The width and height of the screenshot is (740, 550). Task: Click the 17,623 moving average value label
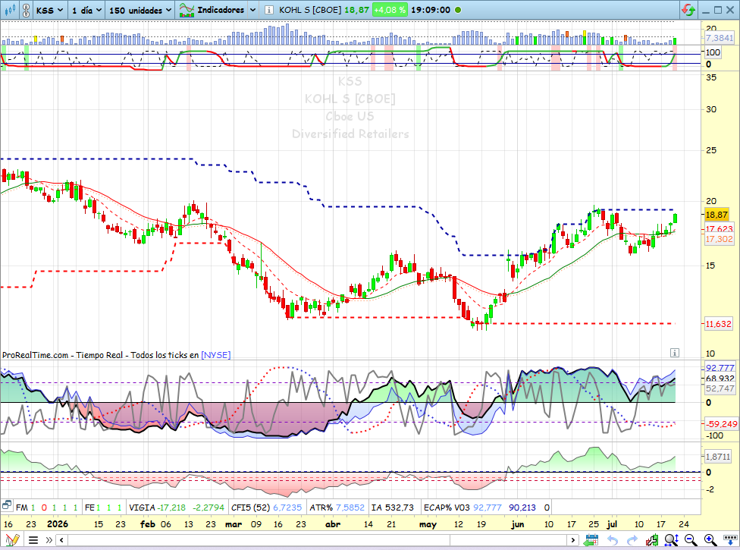point(720,229)
